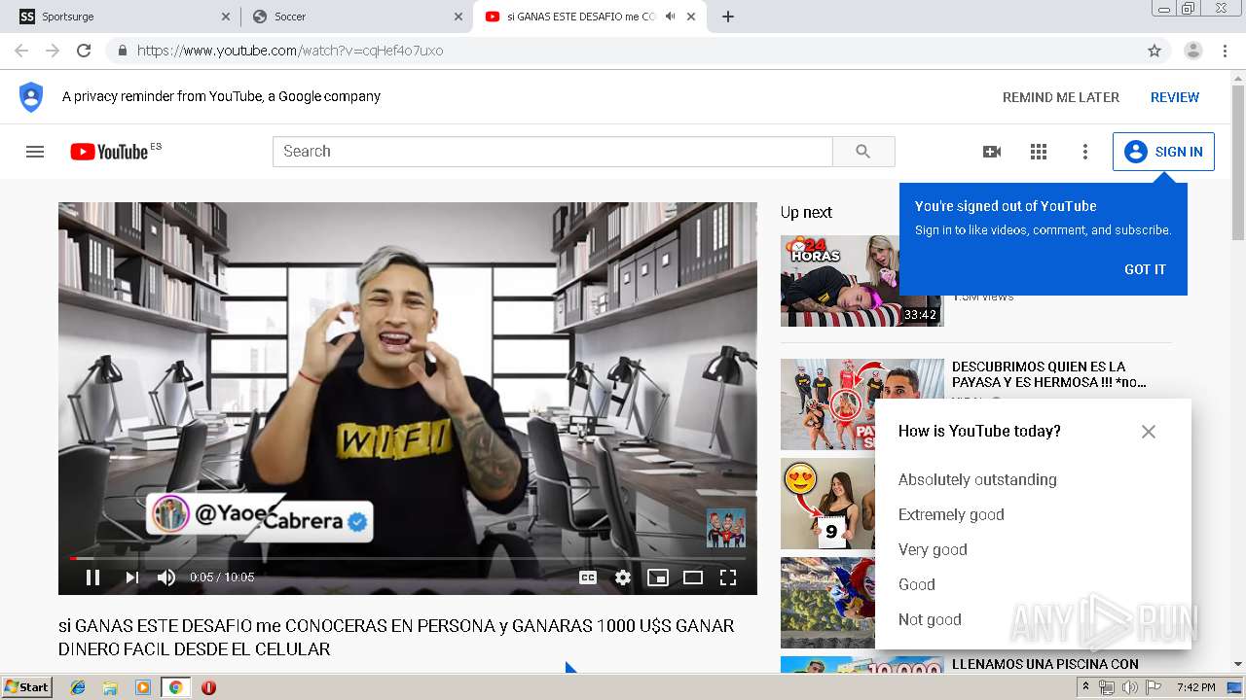
Task: Choose 'Good' survey answer
Action: (917, 584)
